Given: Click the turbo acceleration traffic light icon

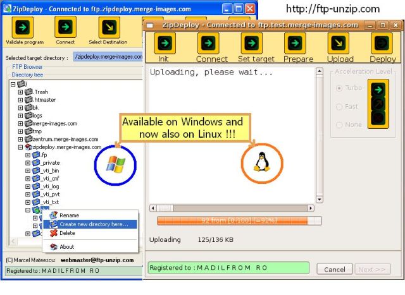Looking at the screenshot, I should [x=378, y=104].
